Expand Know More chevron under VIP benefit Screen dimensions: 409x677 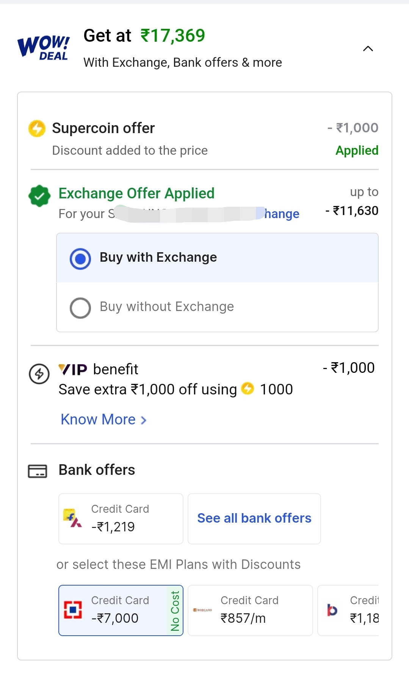click(x=144, y=420)
